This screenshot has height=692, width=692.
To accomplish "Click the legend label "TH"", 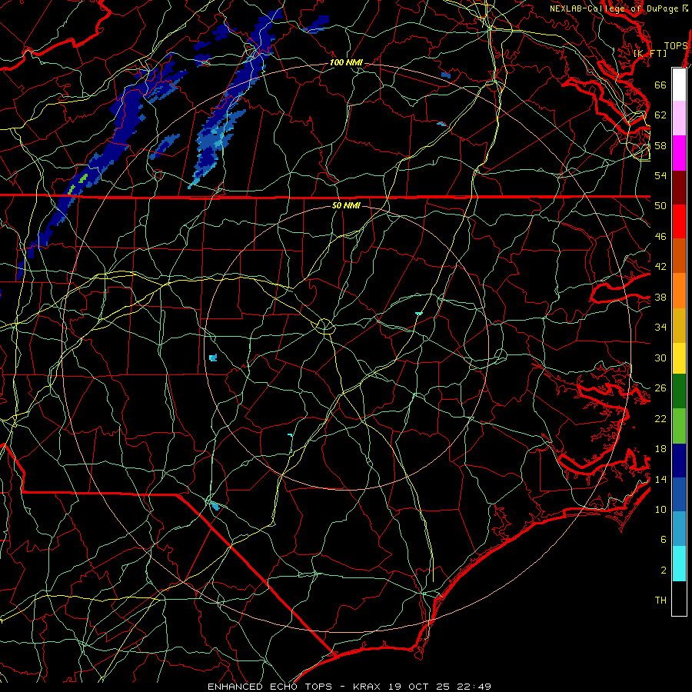I will (660, 601).
